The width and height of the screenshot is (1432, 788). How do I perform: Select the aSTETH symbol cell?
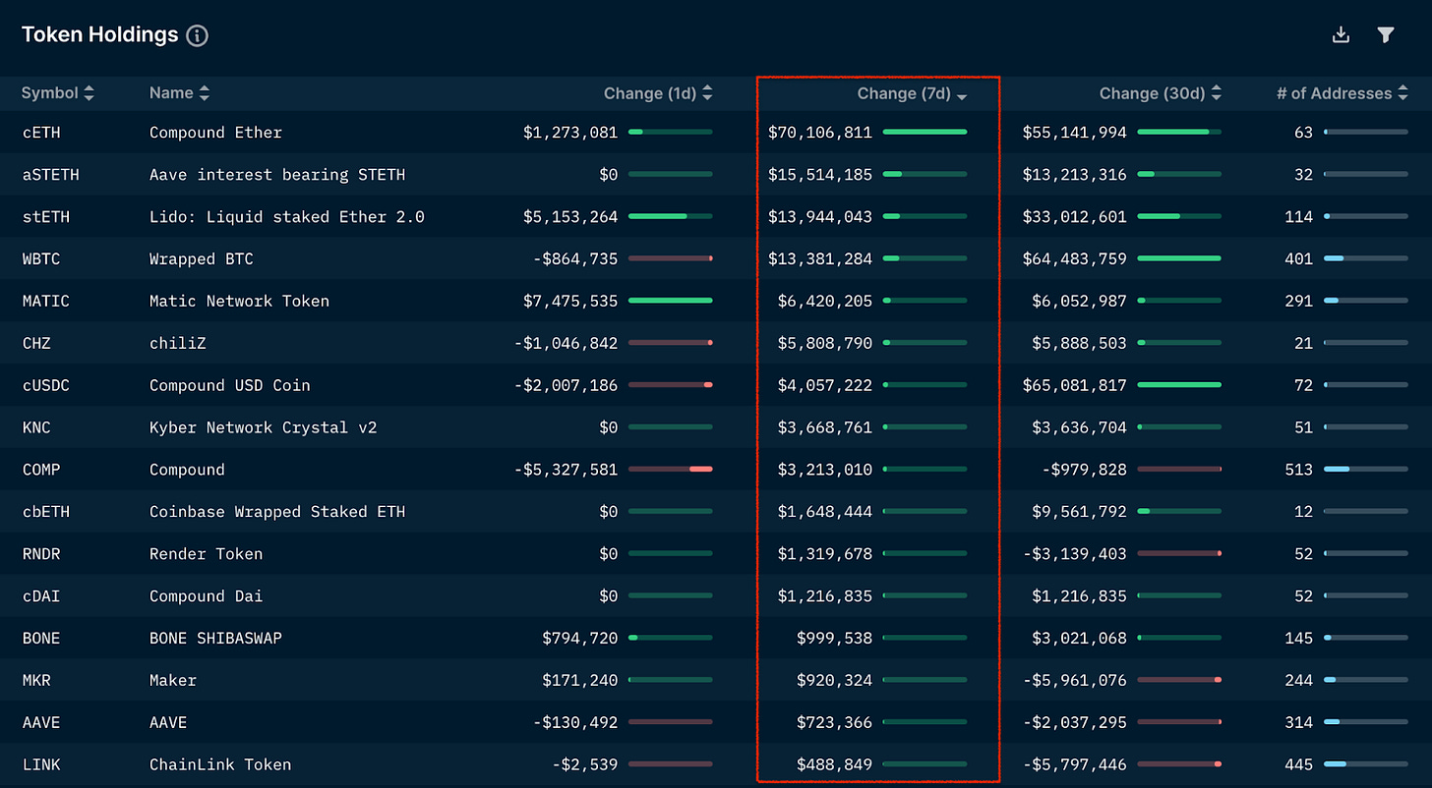(x=51, y=175)
